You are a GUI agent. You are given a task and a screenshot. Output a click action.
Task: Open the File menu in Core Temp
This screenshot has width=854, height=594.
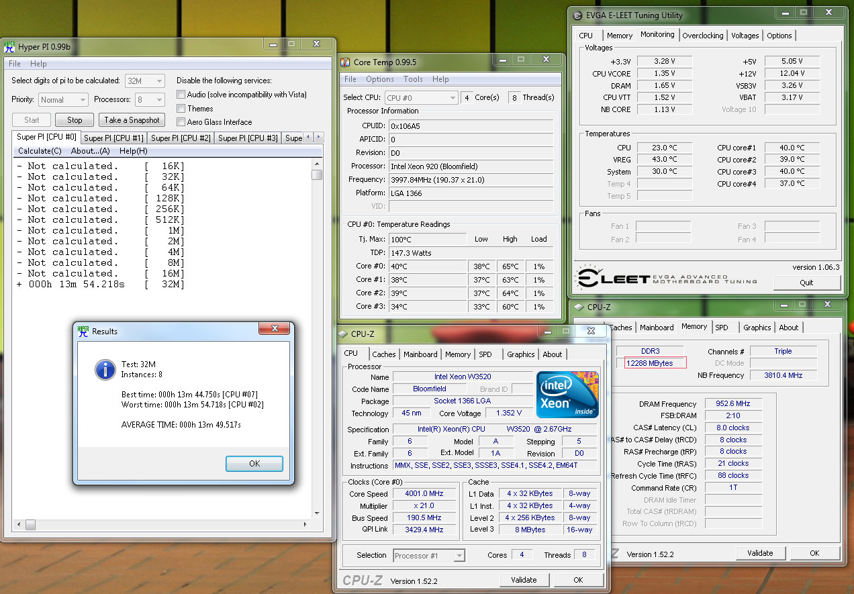pos(350,79)
